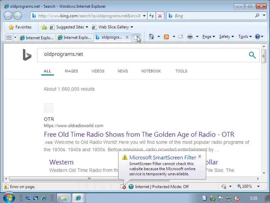The image size is (270, 203).
Task: Click Show Desktop quick launch icon
Action: pos(28,198)
